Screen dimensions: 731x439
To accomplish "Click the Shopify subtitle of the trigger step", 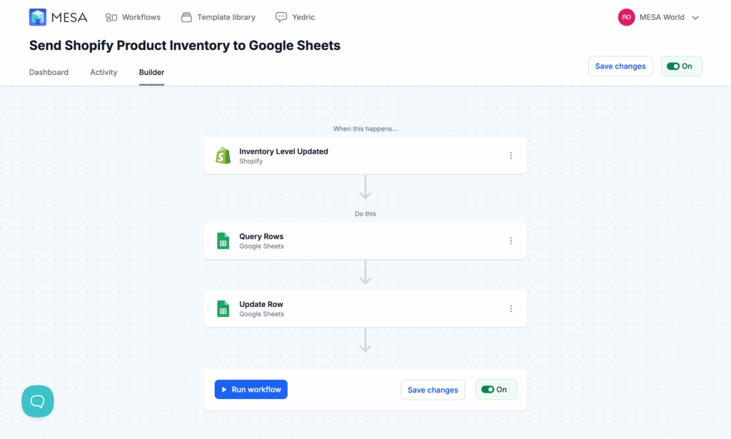I will 251,161.
